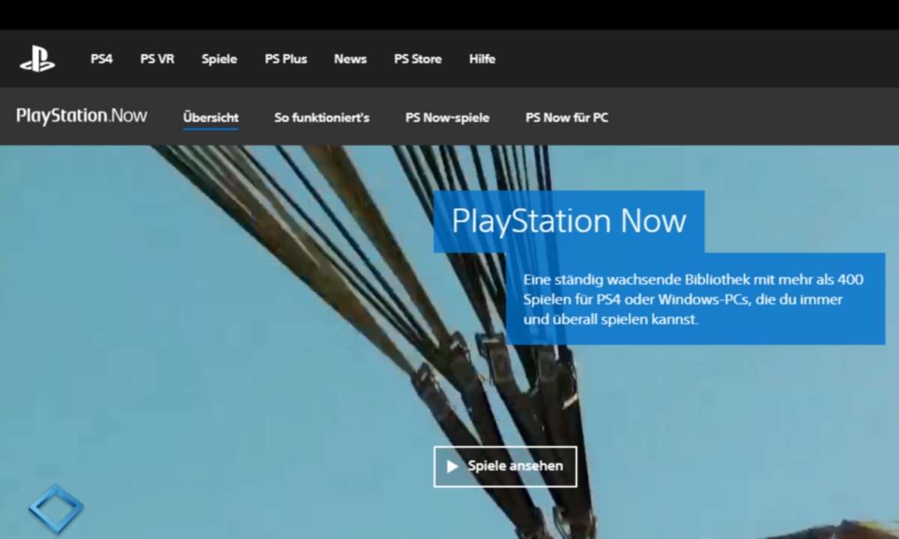The width and height of the screenshot is (899, 539).
Task: Switch to PS Now-spiele tab
Action: coord(447,118)
